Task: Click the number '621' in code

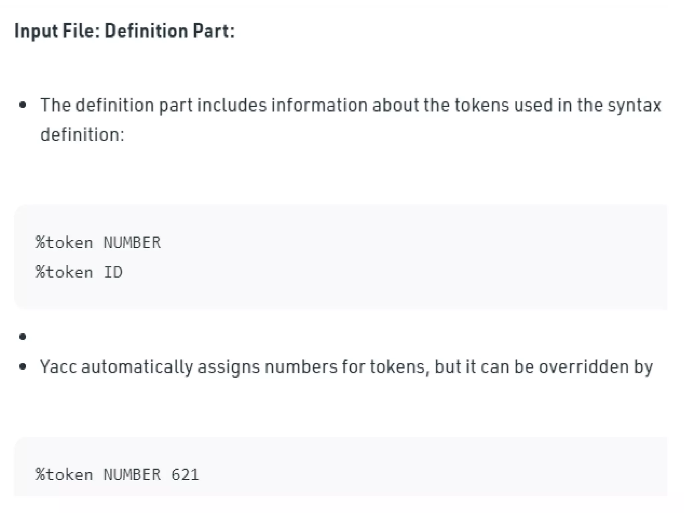Action: (x=185, y=475)
